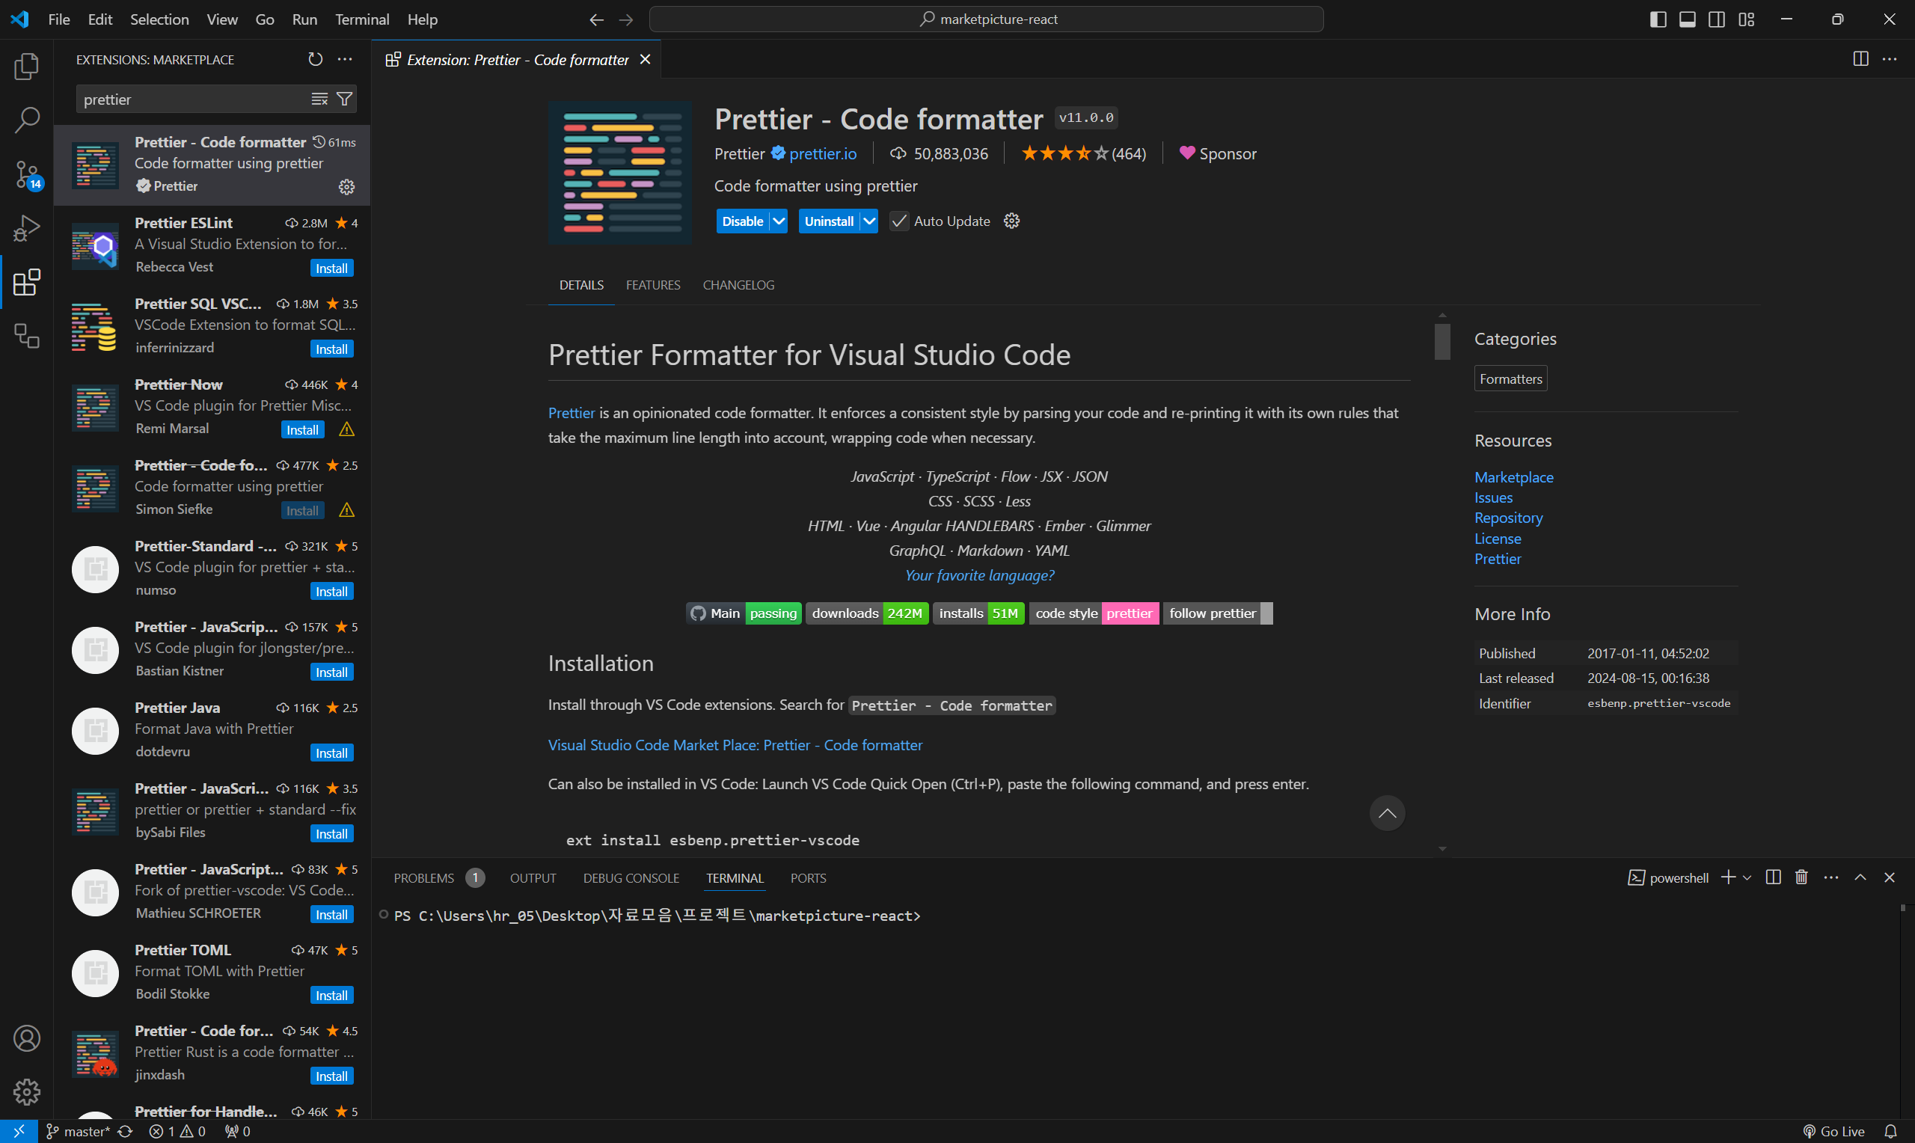Click the Search icon in activity bar
This screenshot has height=1143, width=1915.
tap(27, 120)
